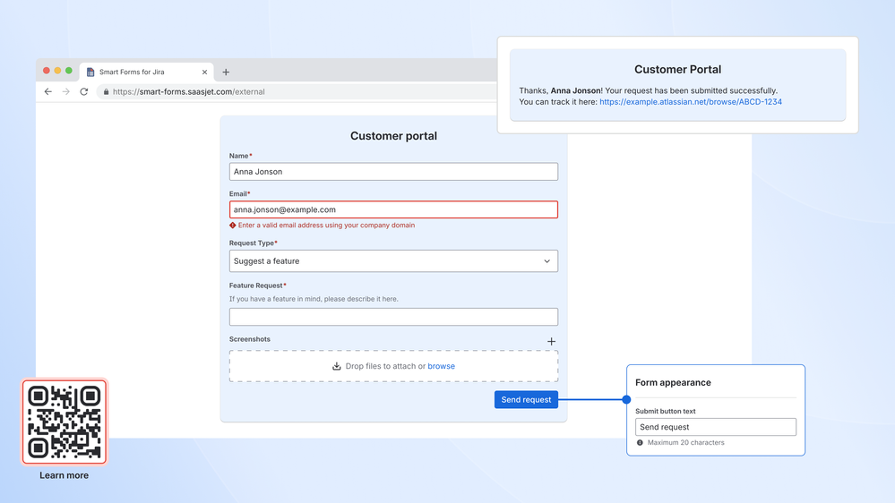The height and width of the screenshot is (503, 895).
Task: Close the Smart Forms for Jira tab
Action: coord(204,72)
